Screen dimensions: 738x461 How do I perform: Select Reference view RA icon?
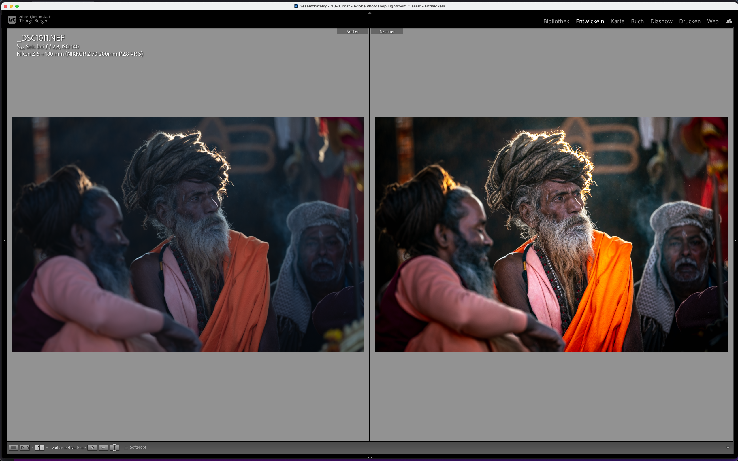point(25,447)
